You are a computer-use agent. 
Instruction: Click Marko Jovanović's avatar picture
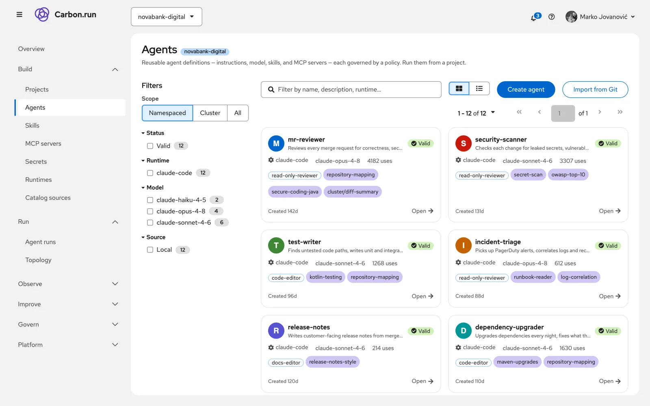(x=571, y=17)
